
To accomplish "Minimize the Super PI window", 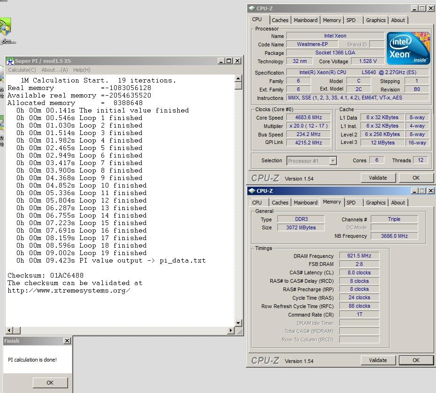I will [x=221, y=61].
